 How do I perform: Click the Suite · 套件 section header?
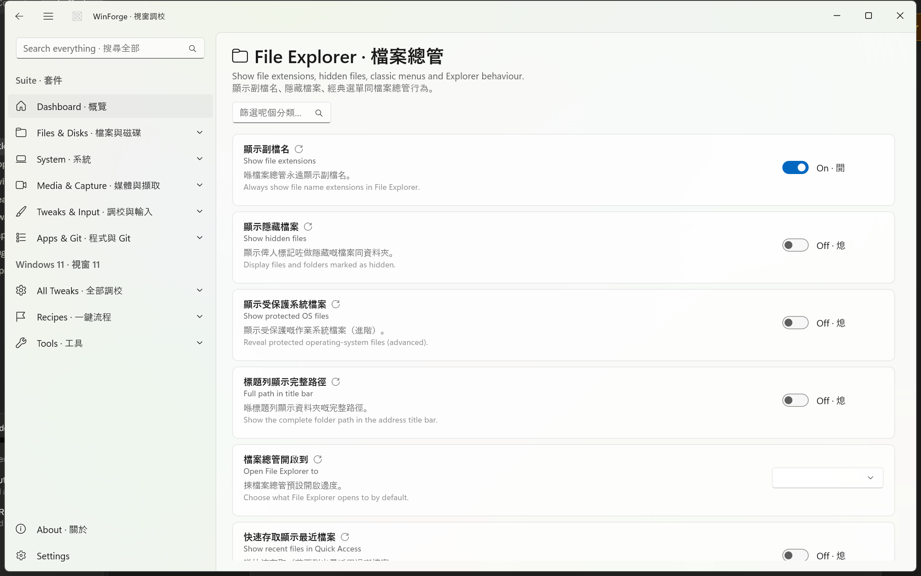pos(39,80)
